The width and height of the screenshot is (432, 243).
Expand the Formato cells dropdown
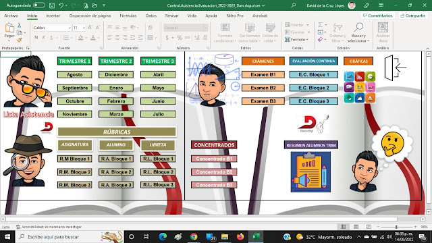pyautogui.click(x=307, y=40)
